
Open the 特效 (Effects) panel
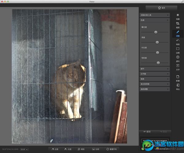(178, 41)
